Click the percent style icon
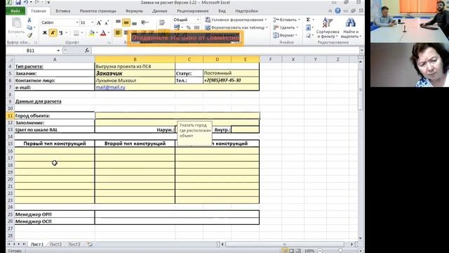The height and width of the screenshot is (253, 449). pyautogui.click(x=189, y=27)
